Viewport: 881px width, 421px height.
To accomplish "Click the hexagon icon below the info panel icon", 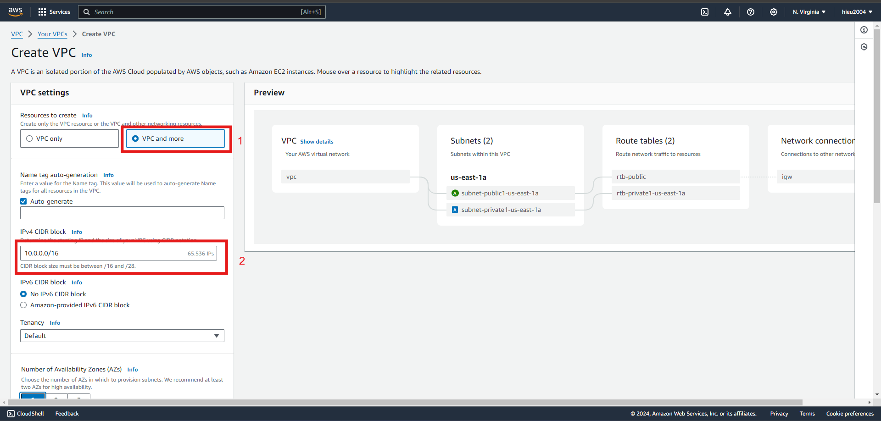I will [x=864, y=47].
